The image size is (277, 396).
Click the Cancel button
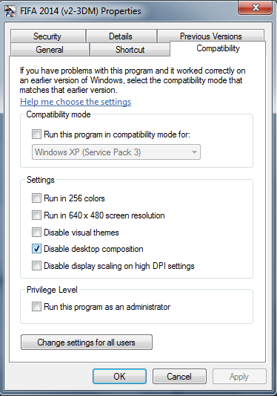pyautogui.click(x=179, y=376)
